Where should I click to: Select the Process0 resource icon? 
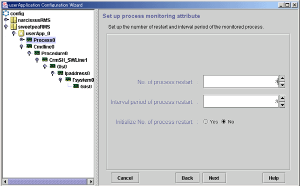pyautogui.click(x=29, y=40)
